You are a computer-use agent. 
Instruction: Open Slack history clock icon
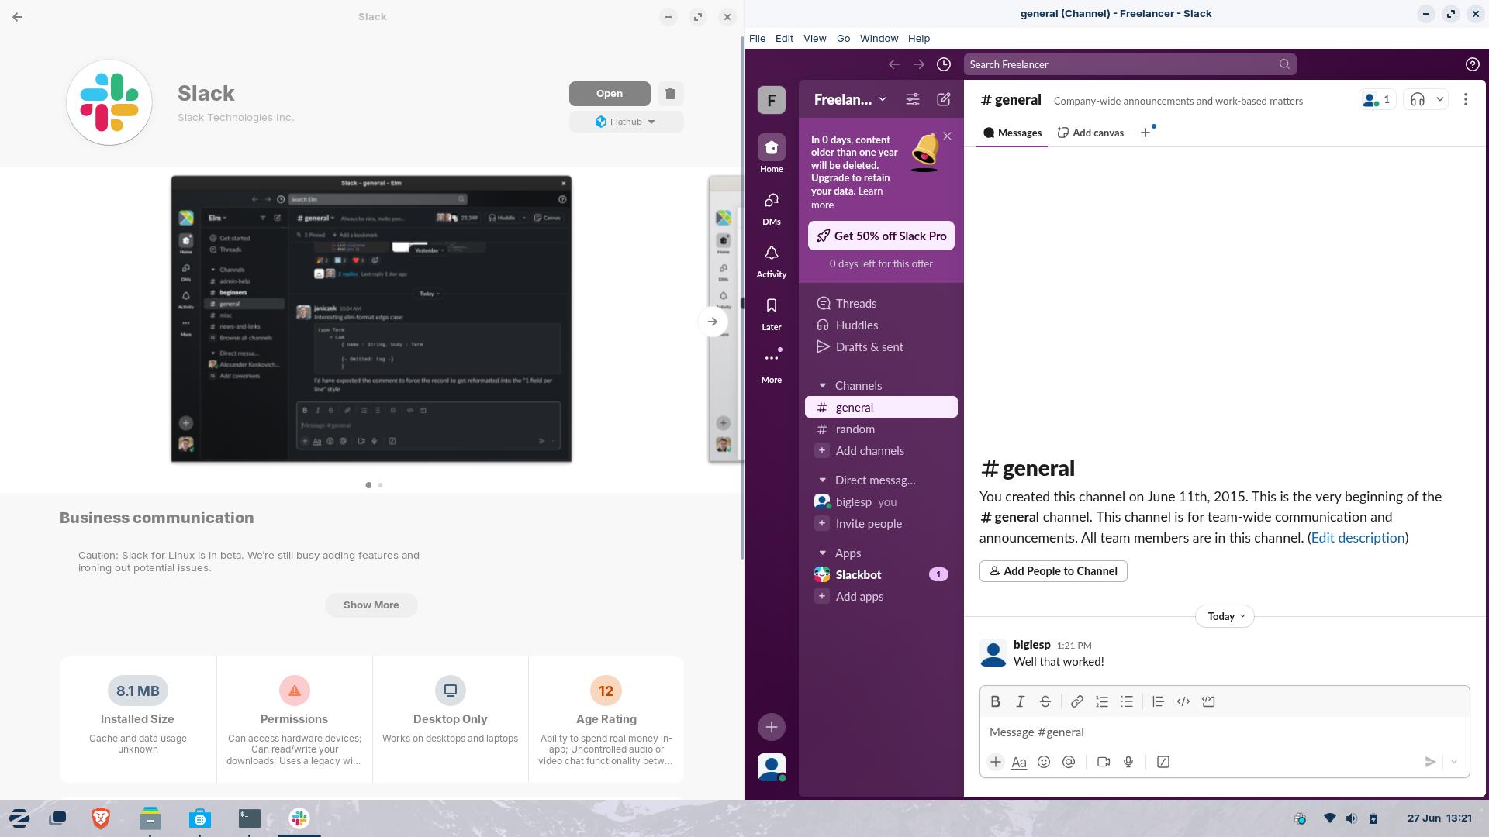(943, 64)
